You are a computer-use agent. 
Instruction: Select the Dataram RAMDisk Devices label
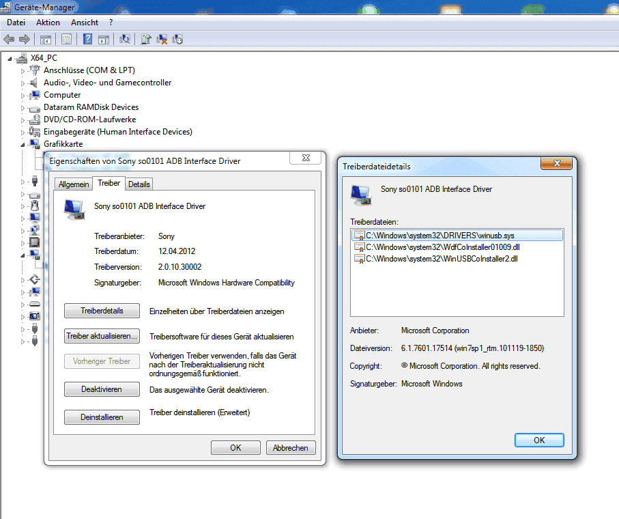click(x=91, y=107)
